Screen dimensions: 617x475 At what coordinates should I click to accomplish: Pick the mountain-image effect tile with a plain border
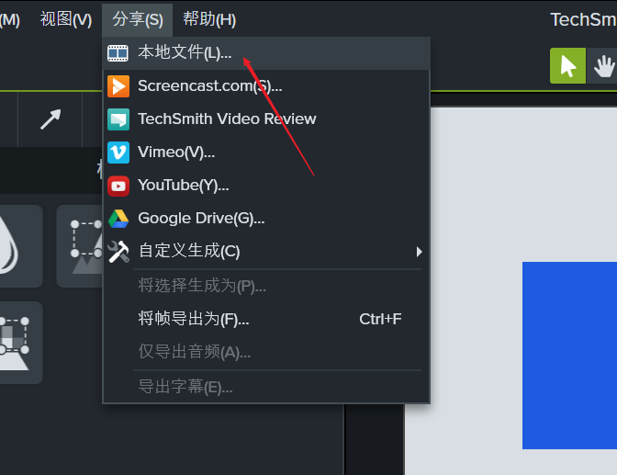tap(80, 246)
